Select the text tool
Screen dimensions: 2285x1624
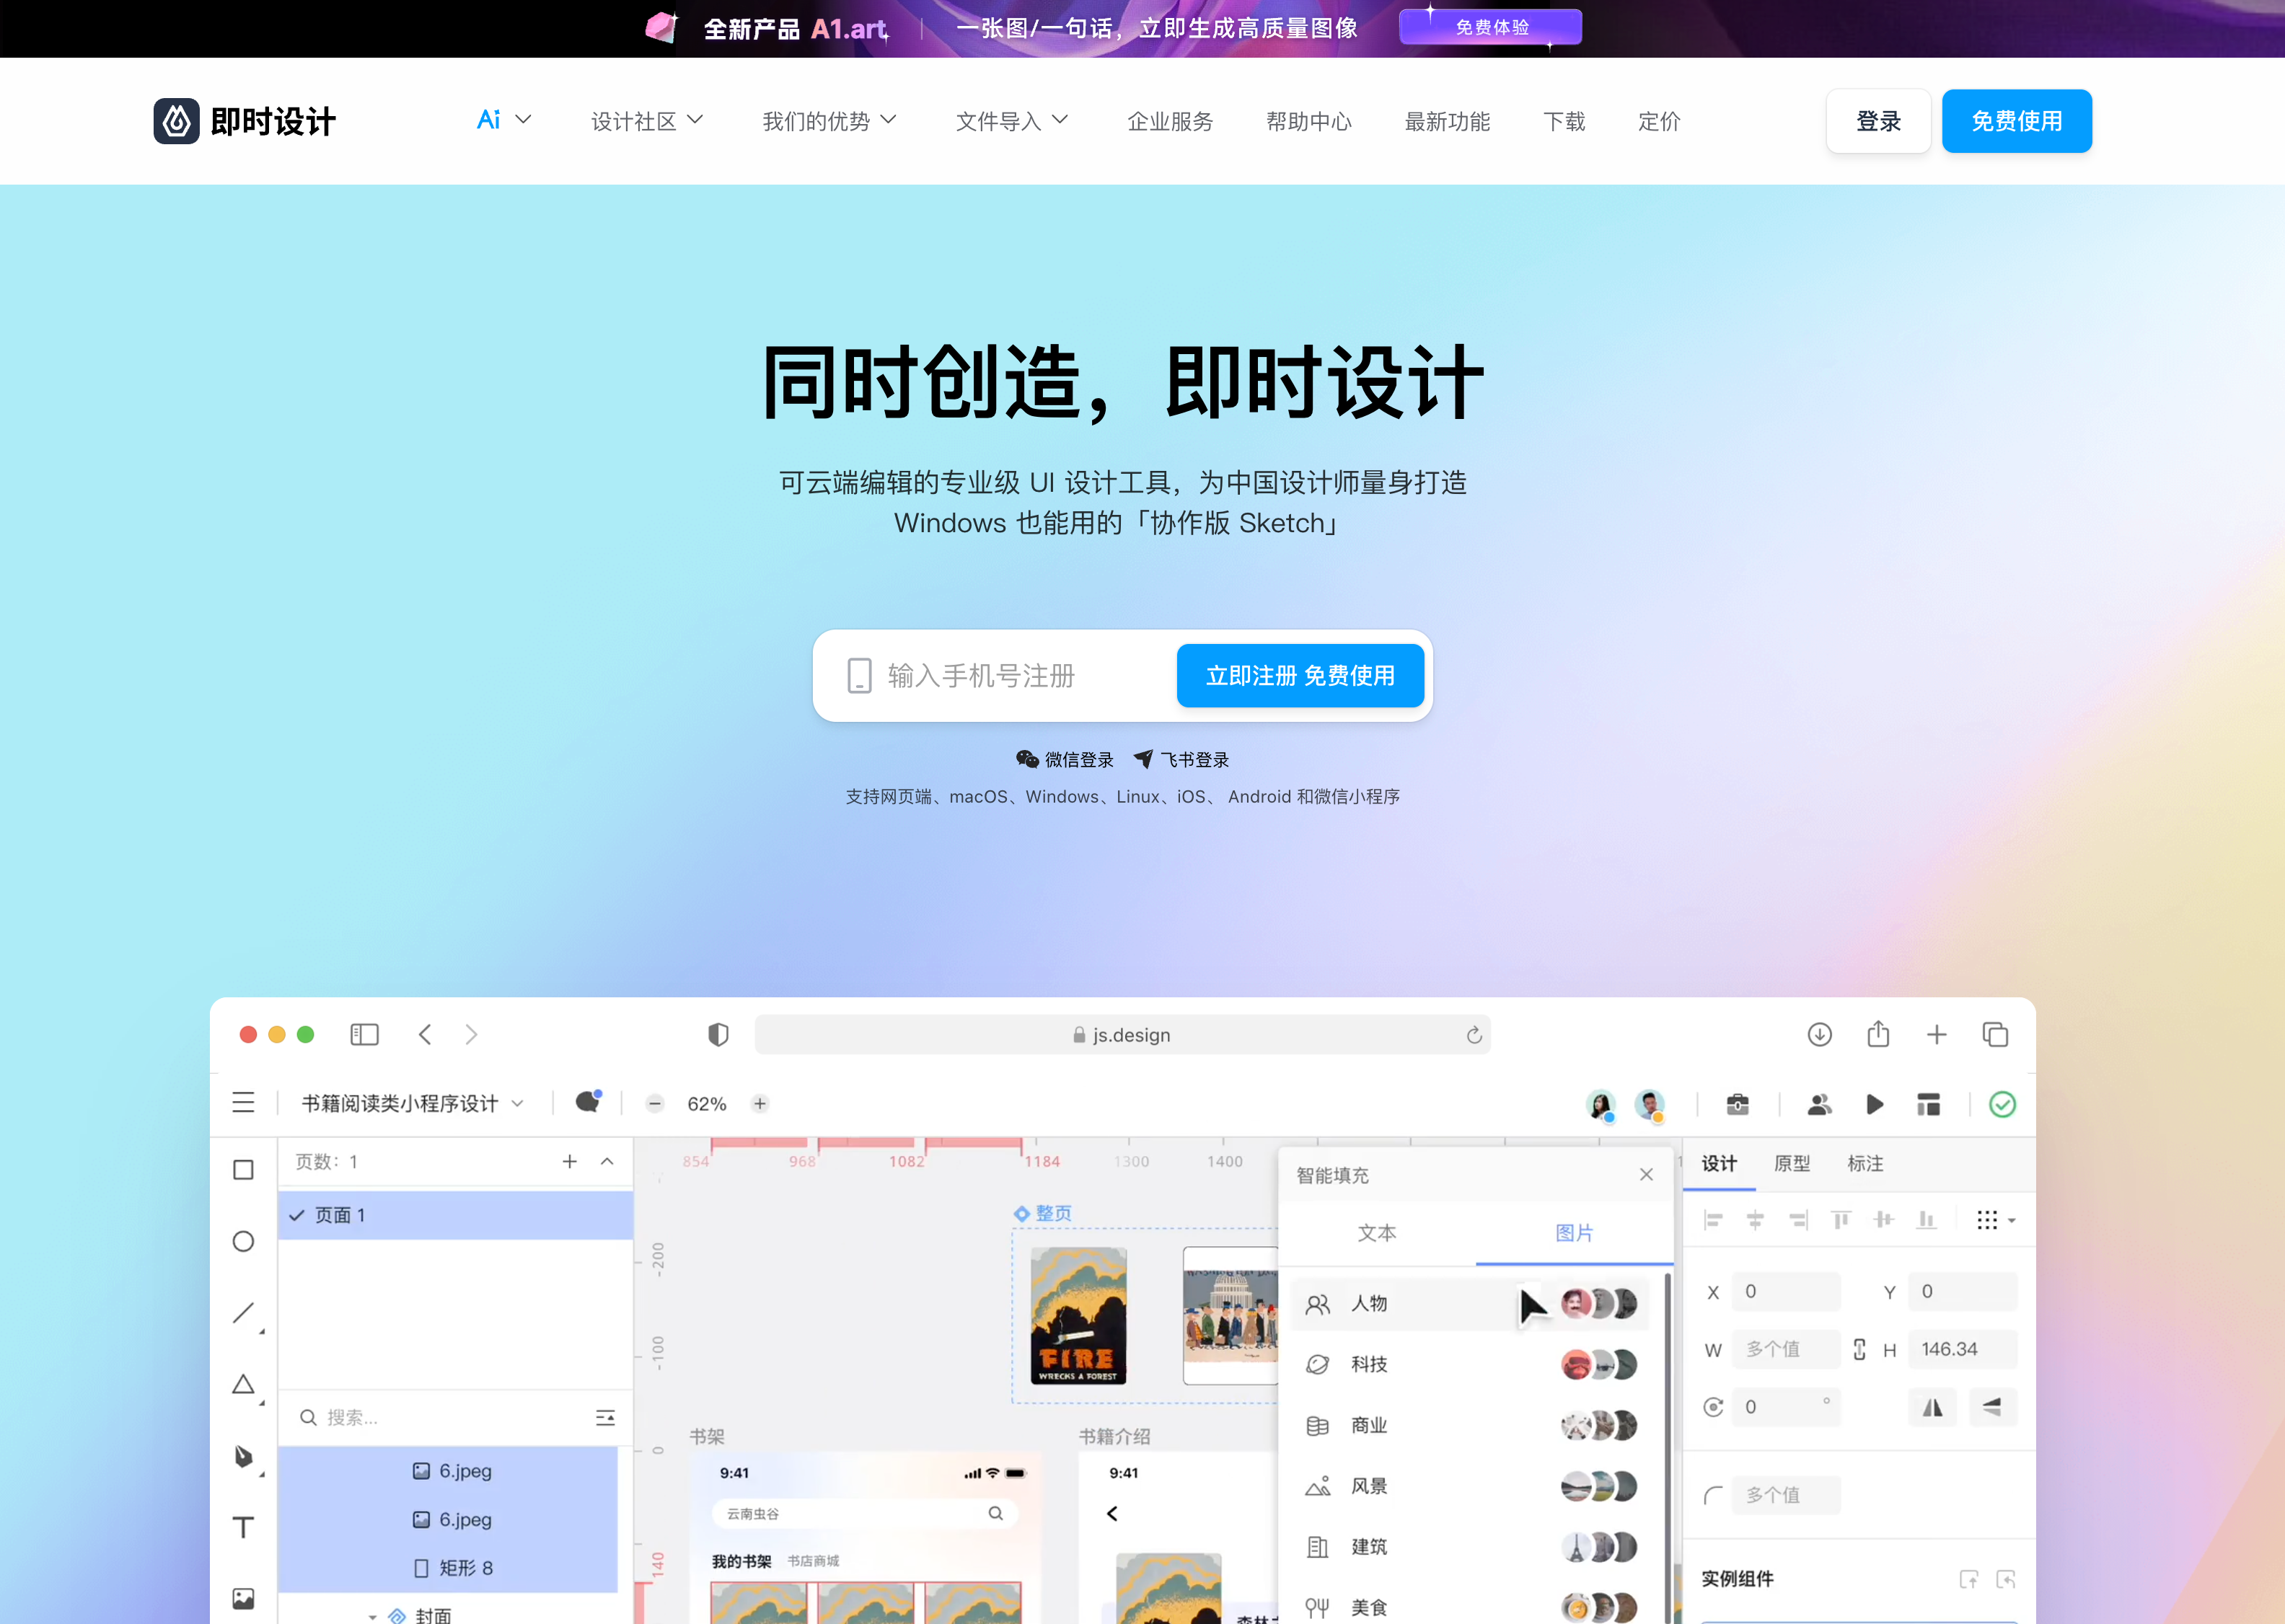[243, 1527]
